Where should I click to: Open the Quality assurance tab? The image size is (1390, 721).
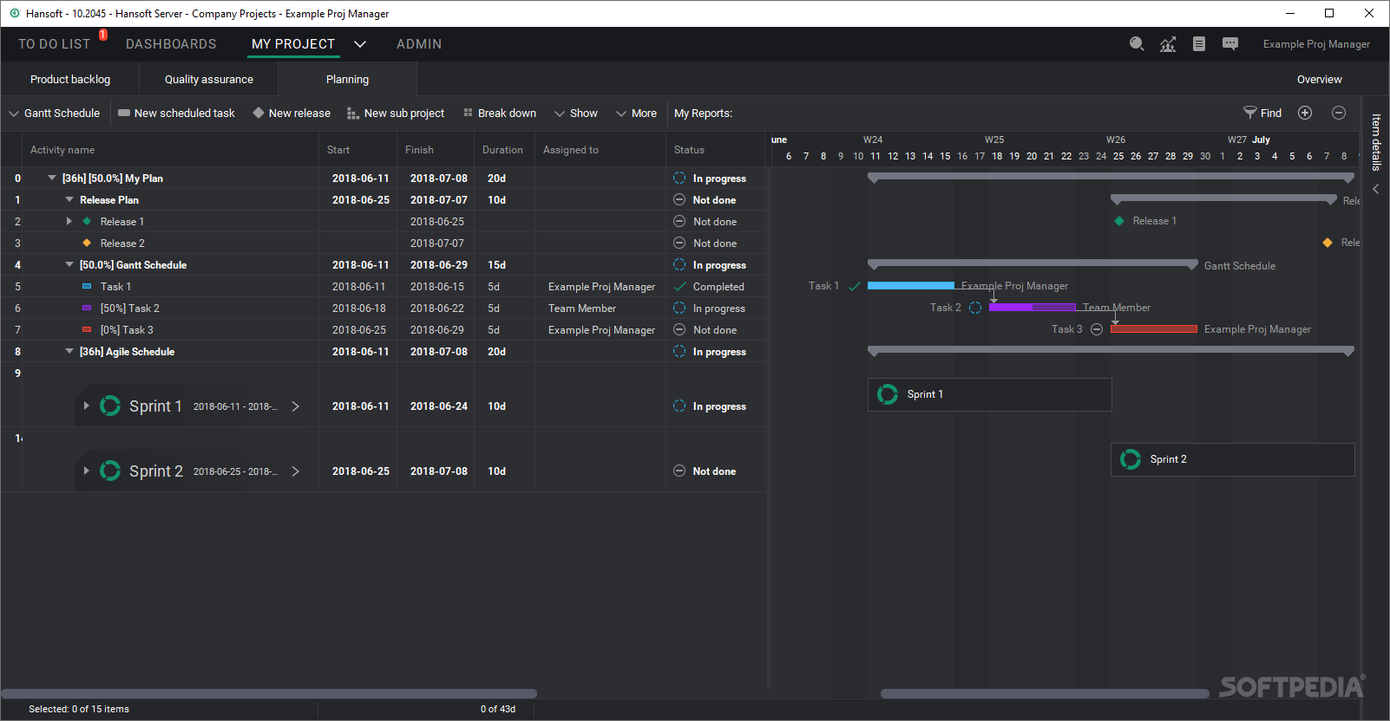pos(209,79)
